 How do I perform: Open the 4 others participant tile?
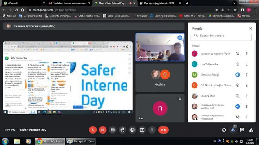160,78
